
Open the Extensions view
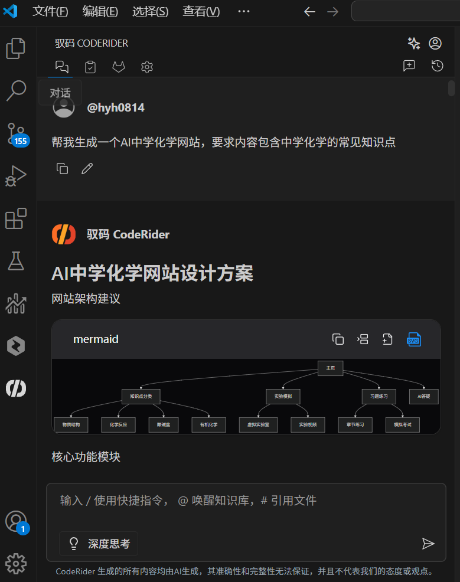pos(15,218)
